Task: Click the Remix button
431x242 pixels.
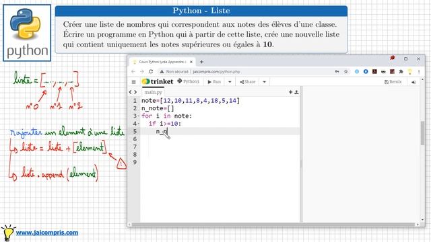Action: coord(393,82)
